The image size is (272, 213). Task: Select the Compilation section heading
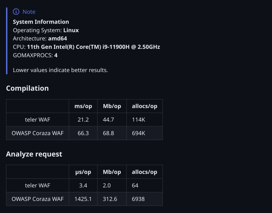(x=28, y=88)
